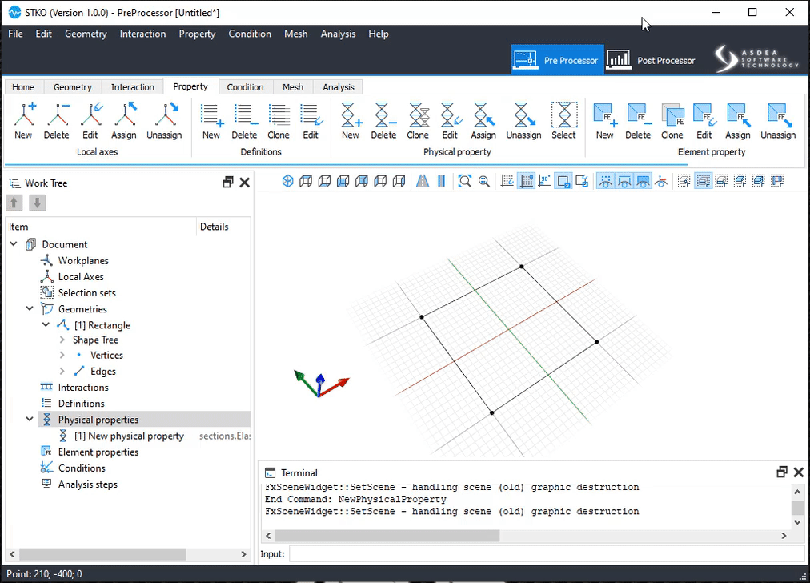Create a New definition

(211, 115)
